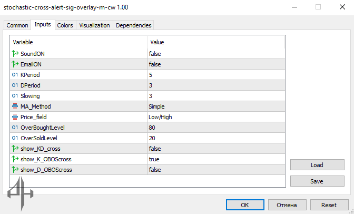354x214 pixels.
Task: Click the Reset button
Action: 329,205
